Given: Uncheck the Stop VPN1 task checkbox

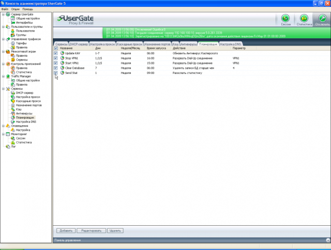Looking at the screenshot, I should pyautogui.click(x=56, y=58).
